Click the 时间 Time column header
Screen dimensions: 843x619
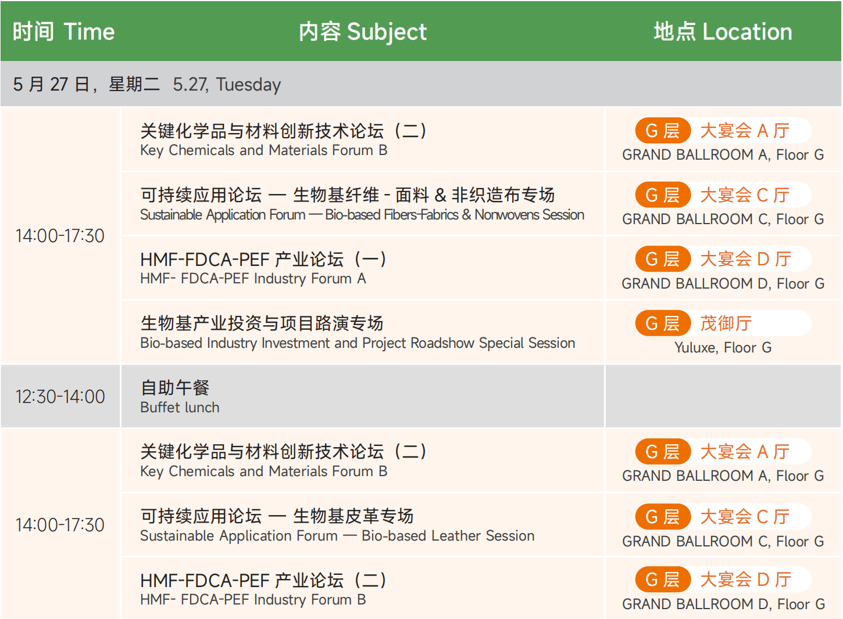63,31
